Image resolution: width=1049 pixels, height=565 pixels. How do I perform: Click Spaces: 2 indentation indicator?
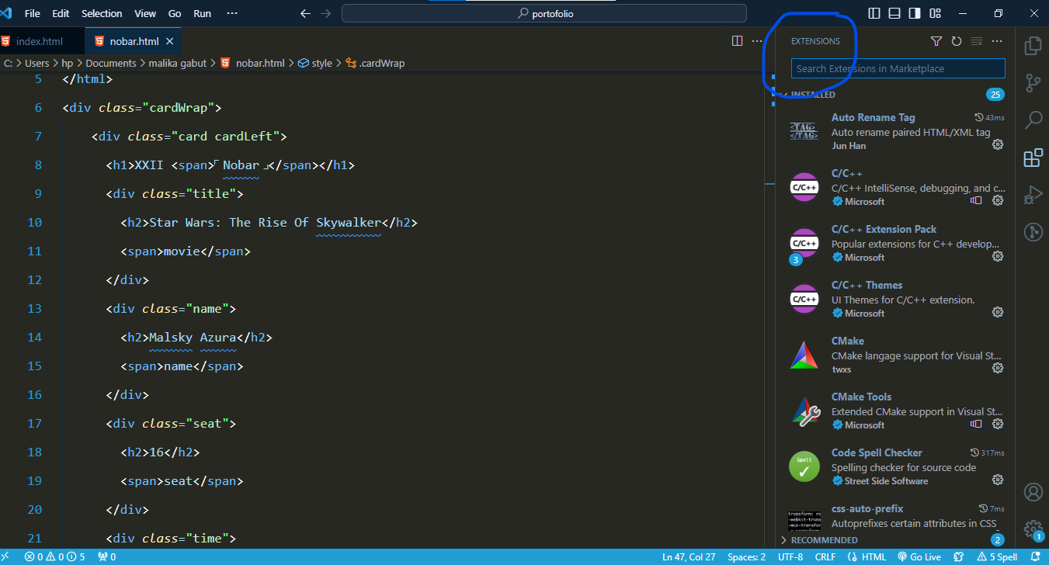(x=745, y=556)
